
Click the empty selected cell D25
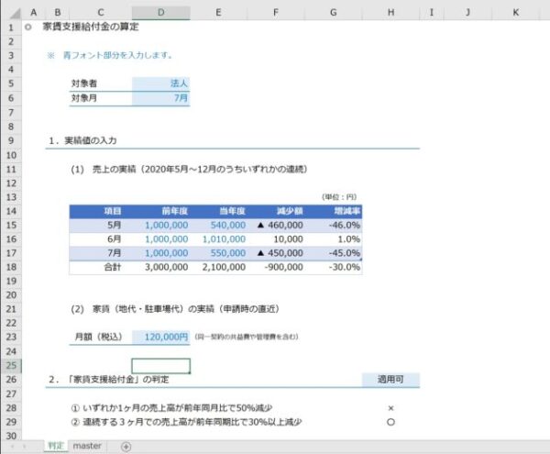161,366
